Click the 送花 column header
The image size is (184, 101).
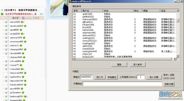click(x=168, y=11)
